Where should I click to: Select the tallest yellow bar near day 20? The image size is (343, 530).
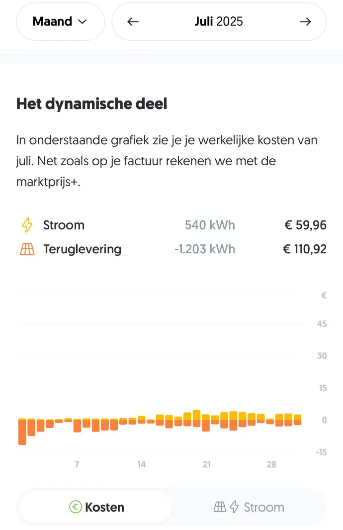pyautogui.click(x=196, y=419)
